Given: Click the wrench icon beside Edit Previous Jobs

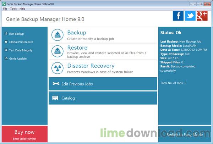Looking at the screenshot, I should click(56, 84).
